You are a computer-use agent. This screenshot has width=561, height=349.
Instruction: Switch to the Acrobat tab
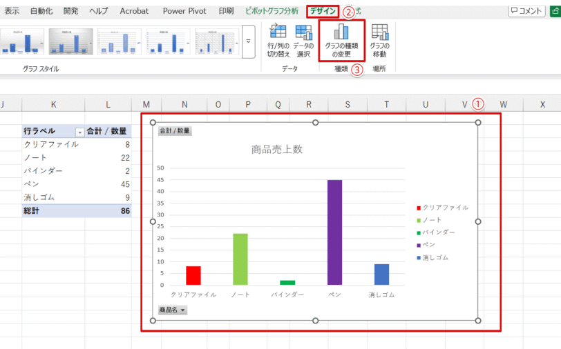tap(134, 11)
